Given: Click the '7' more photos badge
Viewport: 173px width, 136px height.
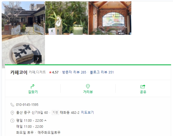Looking at the screenshot, I should [38, 59].
